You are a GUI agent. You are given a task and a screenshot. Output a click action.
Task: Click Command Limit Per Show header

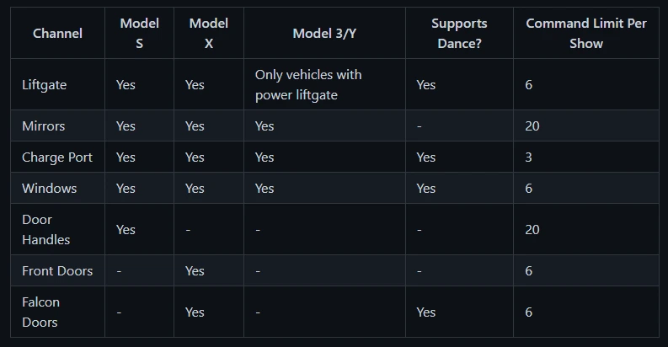click(x=586, y=33)
